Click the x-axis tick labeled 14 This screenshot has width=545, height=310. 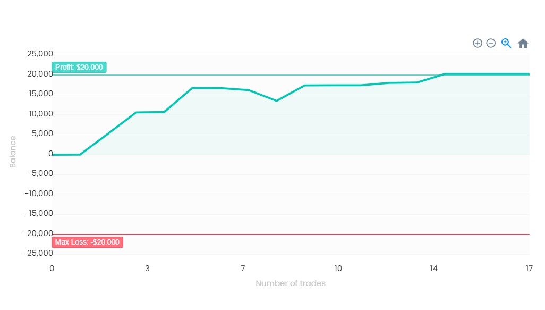coord(433,268)
